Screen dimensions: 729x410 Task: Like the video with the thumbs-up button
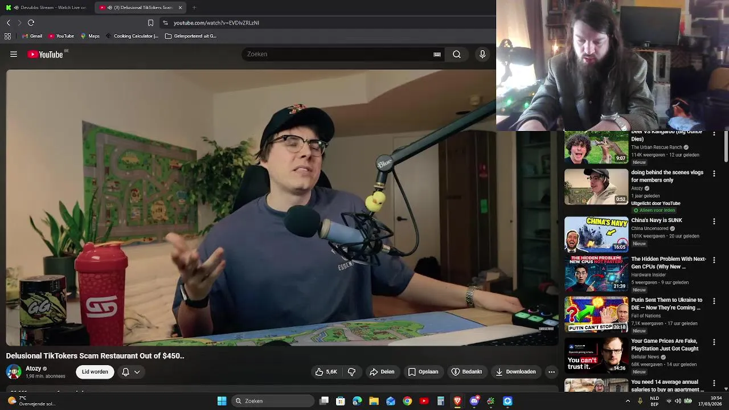[x=326, y=372]
